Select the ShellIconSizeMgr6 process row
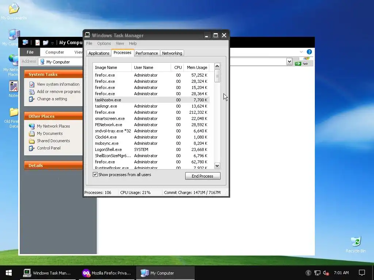 coord(151,155)
